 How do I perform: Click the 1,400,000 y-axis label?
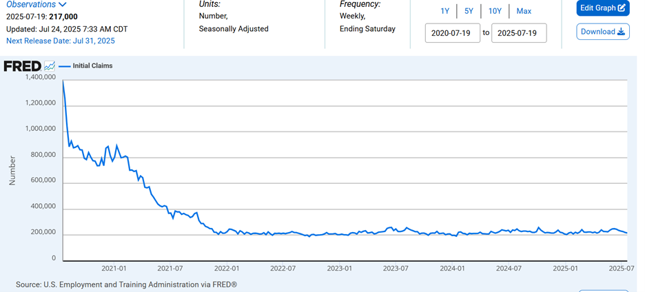coord(41,77)
